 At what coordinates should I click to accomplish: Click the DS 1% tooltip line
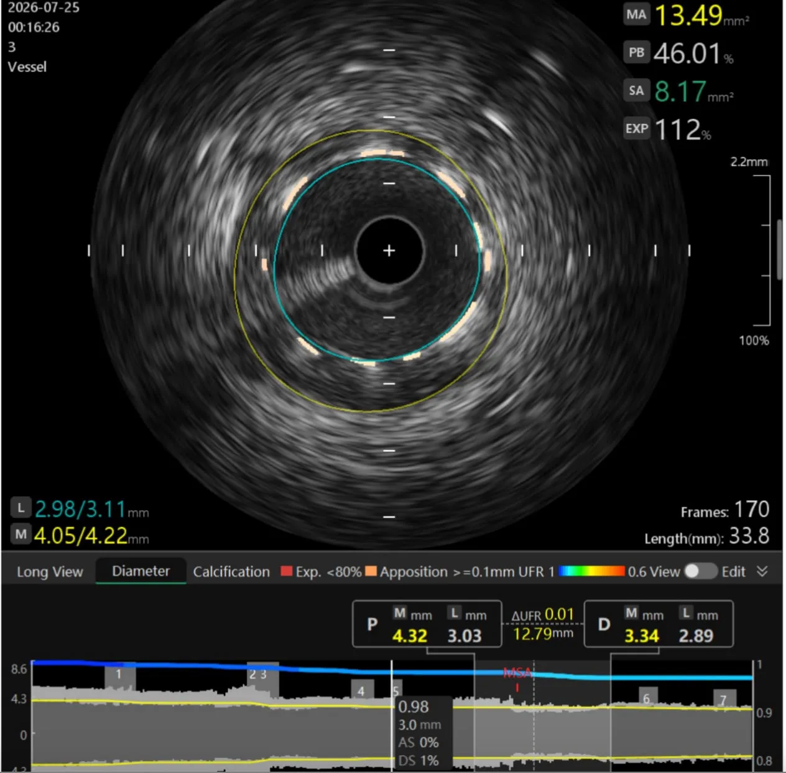point(418,761)
